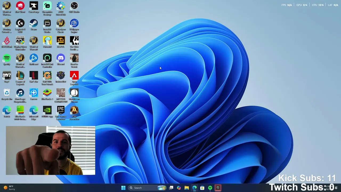The image size is (341, 192).
Task: Select the BEACN Link desktop icon
Action: tap(7, 42)
